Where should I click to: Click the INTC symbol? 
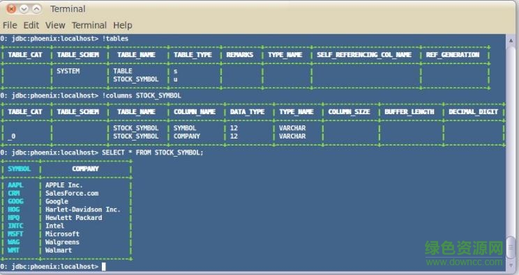tap(15, 226)
